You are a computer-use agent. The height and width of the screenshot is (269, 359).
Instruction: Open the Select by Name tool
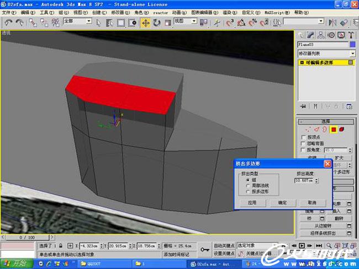point(110,23)
